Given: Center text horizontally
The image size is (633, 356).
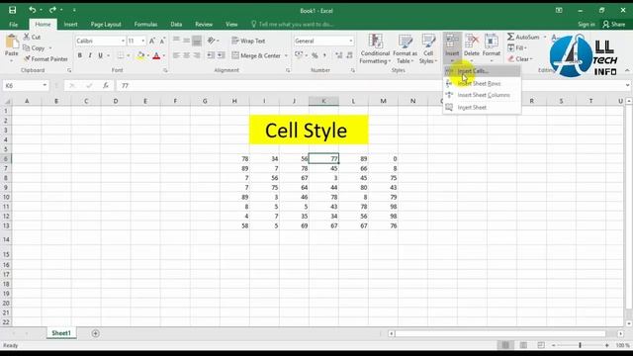Looking at the screenshot, I should click(x=186, y=55).
